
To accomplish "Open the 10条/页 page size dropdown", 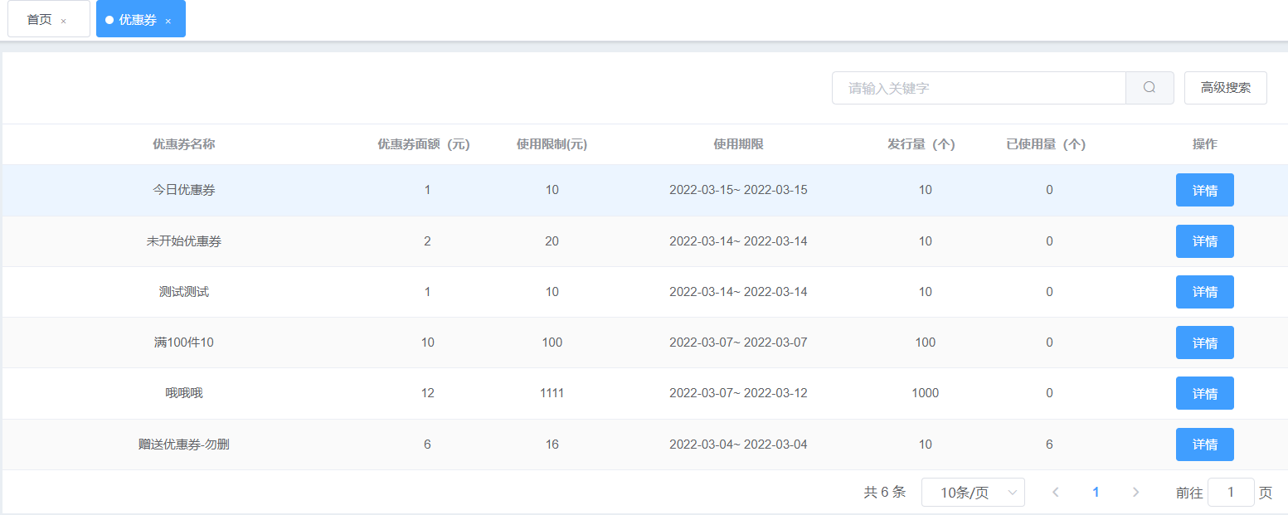I will (x=973, y=492).
